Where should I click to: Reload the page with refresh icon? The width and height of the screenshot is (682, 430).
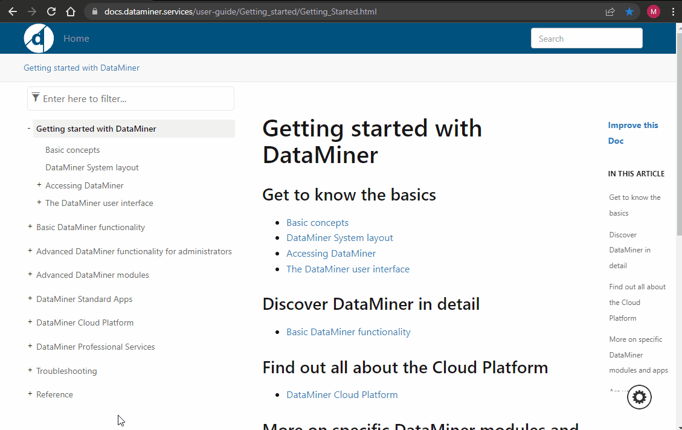[51, 11]
